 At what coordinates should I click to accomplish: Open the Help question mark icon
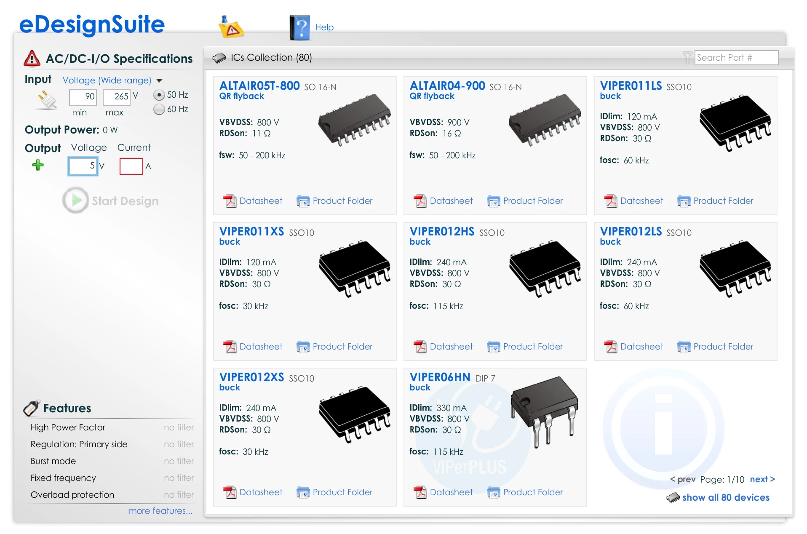tap(299, 27)
